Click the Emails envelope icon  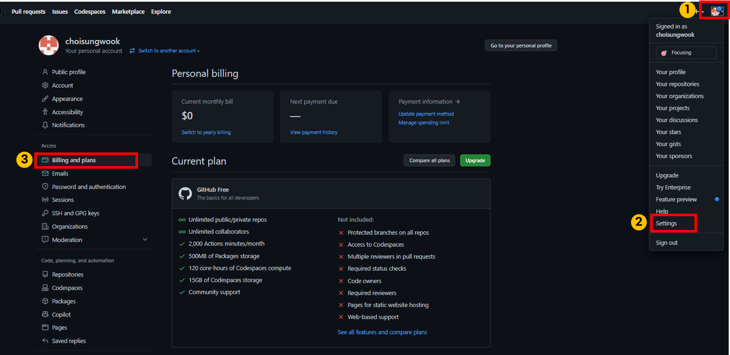pos(45,173)
